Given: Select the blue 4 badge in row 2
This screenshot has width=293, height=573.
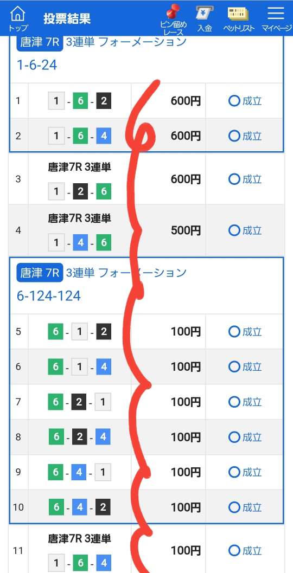Looking at the screenshot, I should click(x=104, y=136).
